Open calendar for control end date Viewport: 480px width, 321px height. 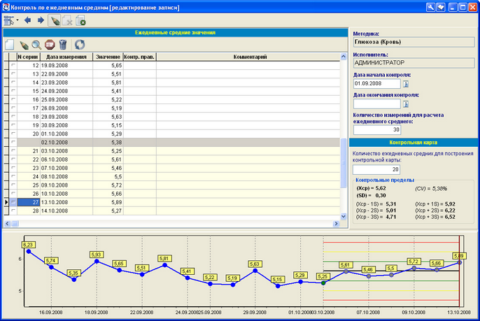point(406,104)
